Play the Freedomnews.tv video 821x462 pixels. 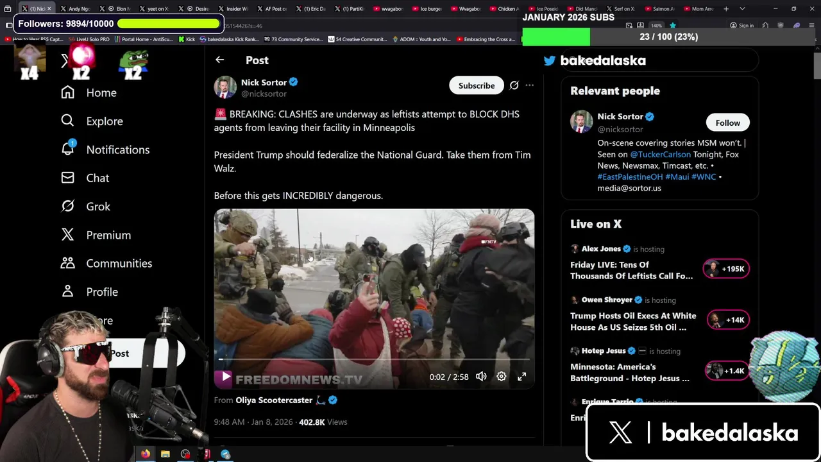(x=225, y=377)
